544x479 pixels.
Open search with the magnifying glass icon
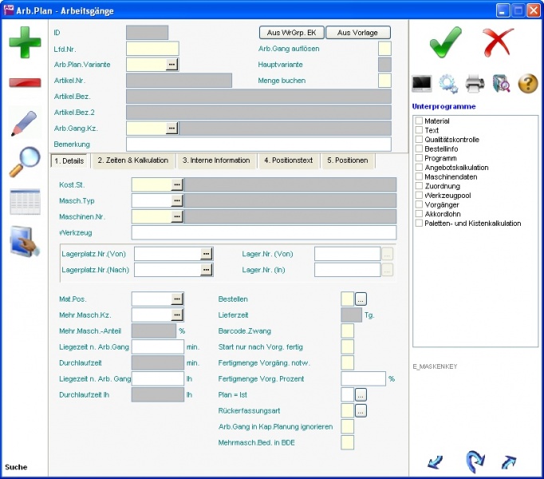25,162
